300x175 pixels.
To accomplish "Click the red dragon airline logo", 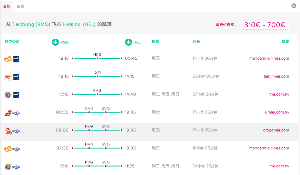I will pos(8,130).
